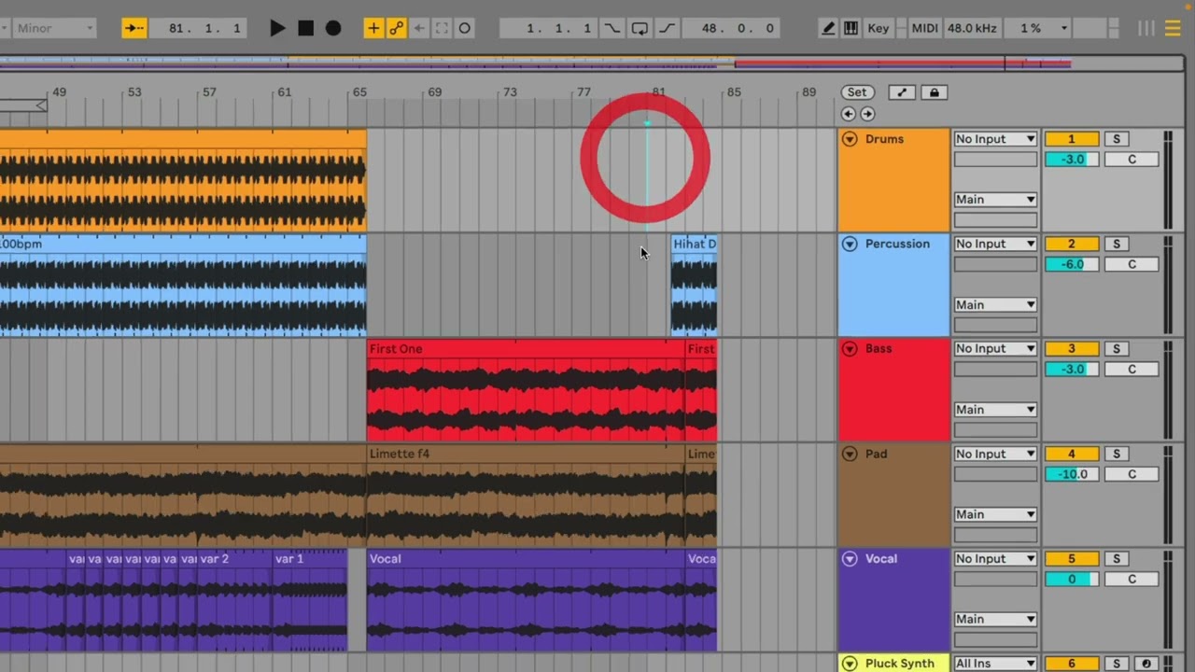This screenshot has height=672, width=1195.
Task: Collapse the Bass track with its fold arrow
Action: point(850,348)
